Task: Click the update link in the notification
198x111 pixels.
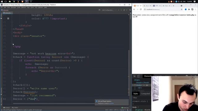Action: [112, 104]
